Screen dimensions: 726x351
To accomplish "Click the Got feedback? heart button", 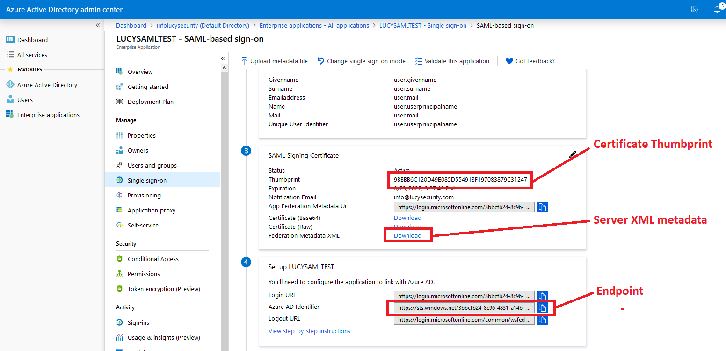I will (530, 61).
